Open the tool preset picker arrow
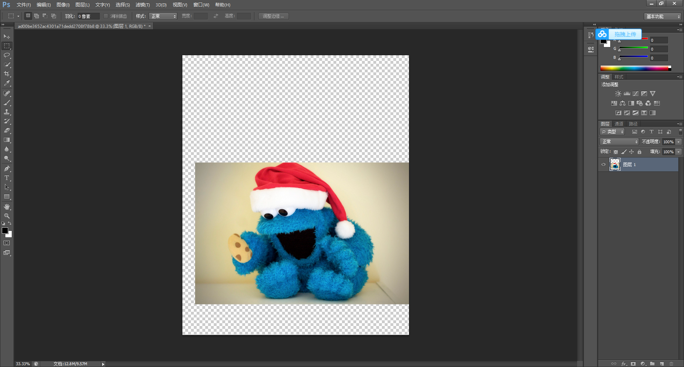 (18, 16)
